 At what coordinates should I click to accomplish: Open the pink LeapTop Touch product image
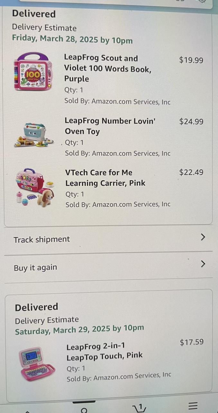(x=36, y=364)
